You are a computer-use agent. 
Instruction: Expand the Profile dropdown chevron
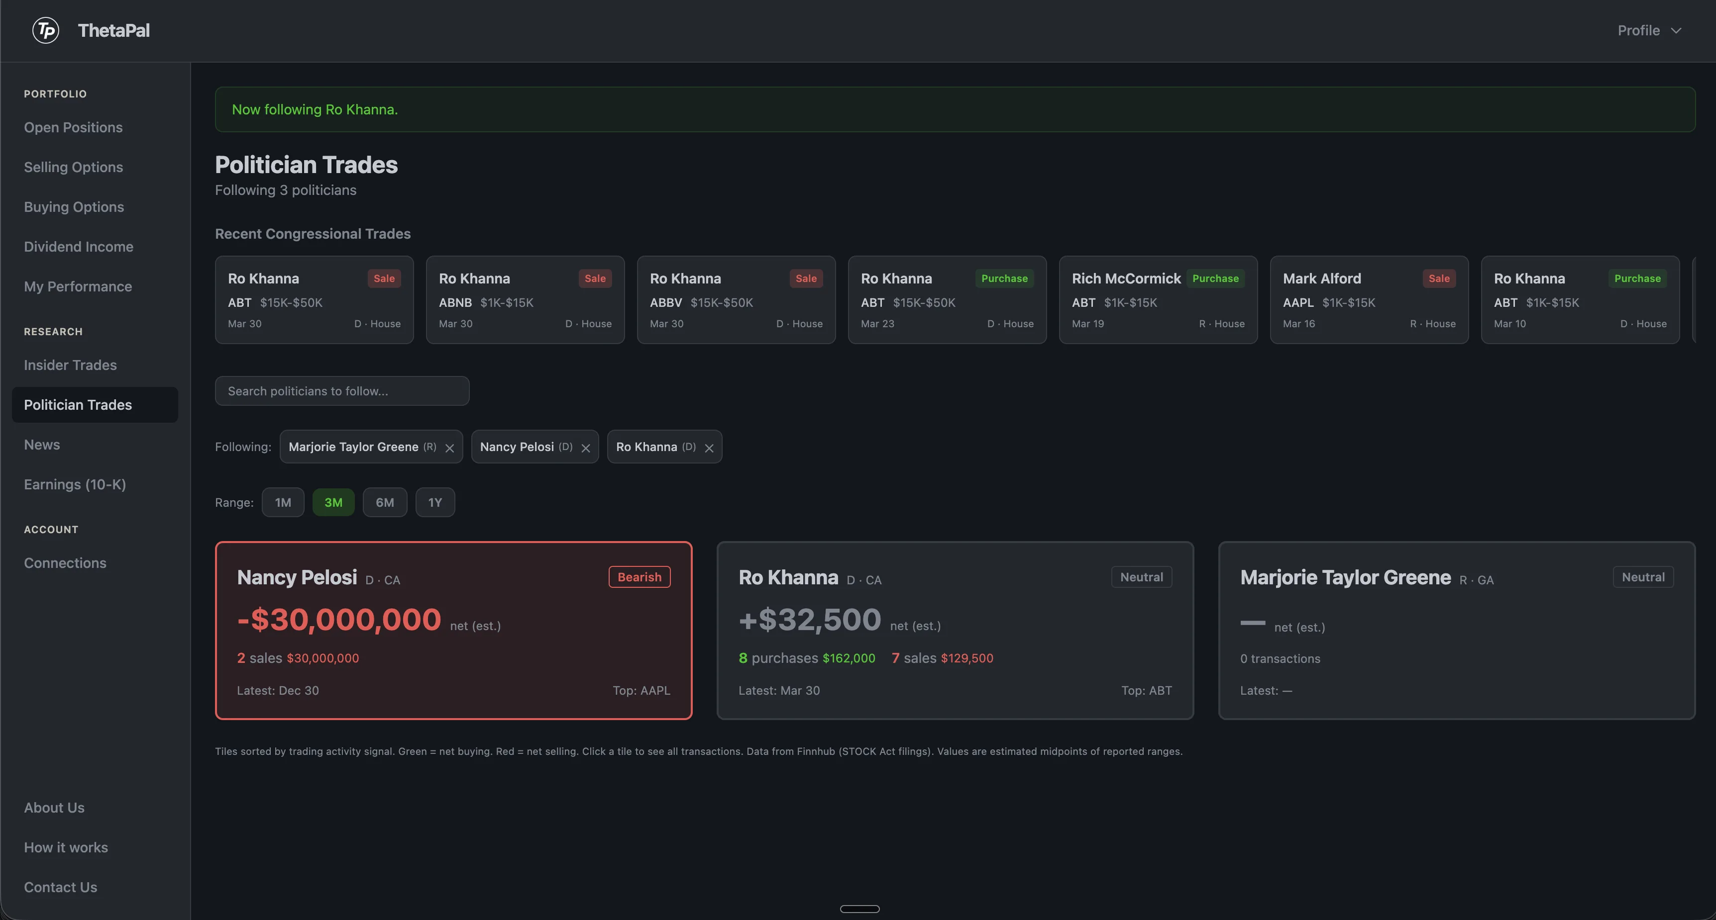tap(1676, 31)
